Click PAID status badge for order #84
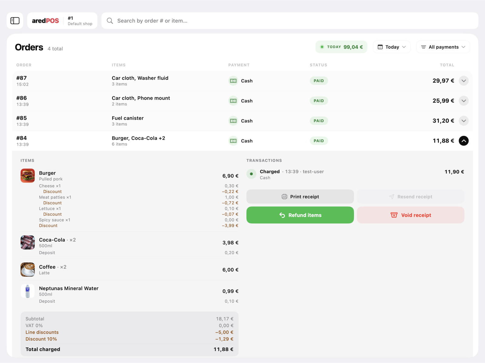Image resolution: width=485 pixels, height=363 pixels. click(x=319, y=141)
